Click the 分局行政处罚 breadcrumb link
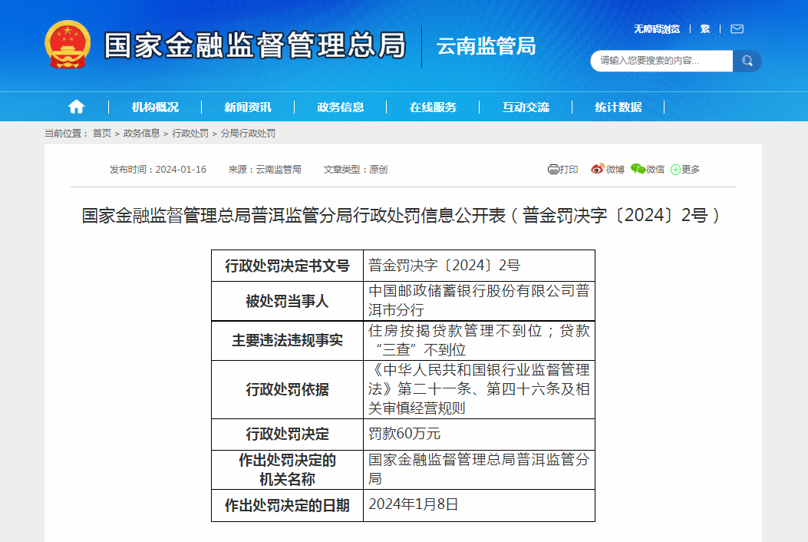 (248, 134)
